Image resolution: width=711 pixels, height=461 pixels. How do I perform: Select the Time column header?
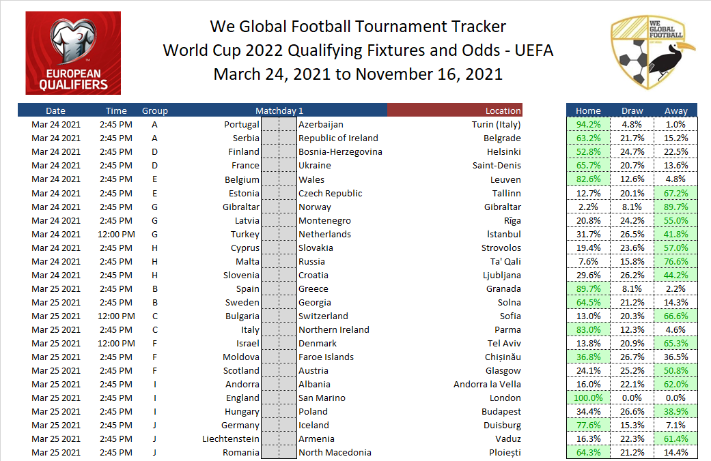pyautogui.click(x=116, y=110)
